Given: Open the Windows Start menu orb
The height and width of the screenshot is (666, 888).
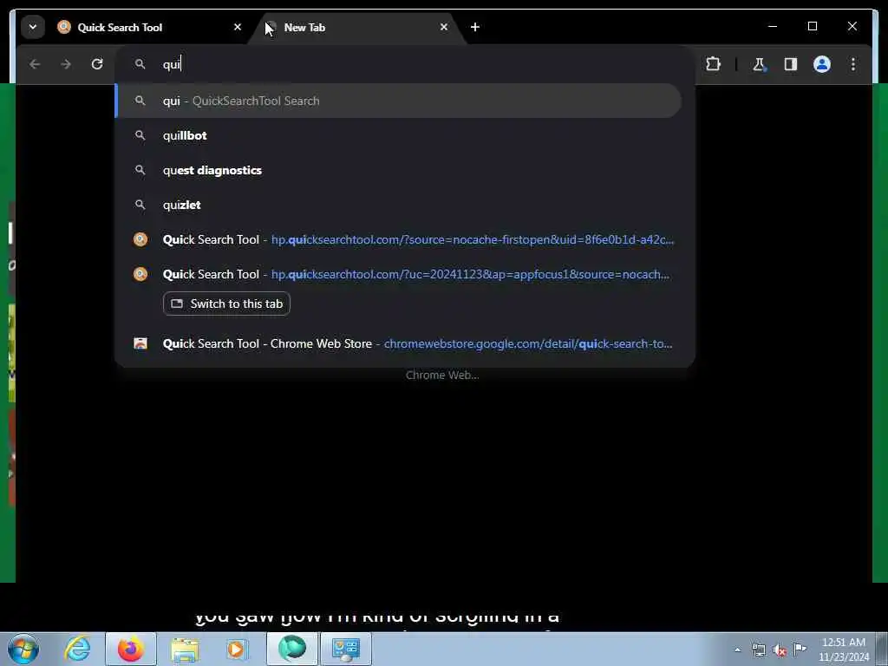Looking at the screenshot, I should (23, 649).
